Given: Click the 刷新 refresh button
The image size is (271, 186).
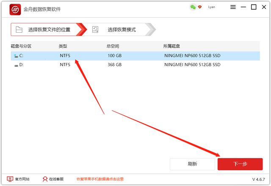Looking at the screenshot, I should tap(192, 164).
